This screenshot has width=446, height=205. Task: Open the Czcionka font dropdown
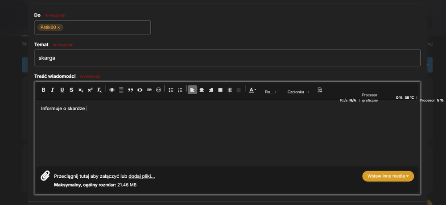[298, 92]
